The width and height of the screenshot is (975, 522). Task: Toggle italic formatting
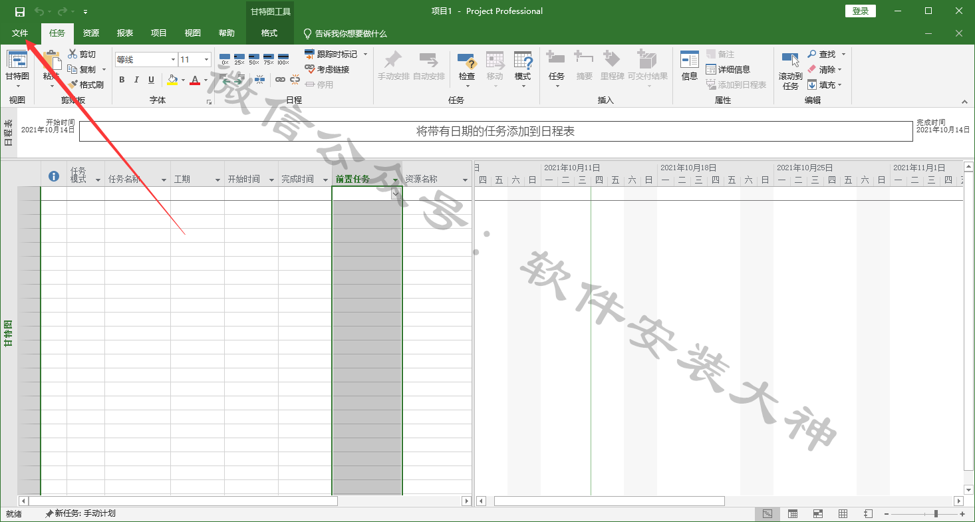point(136,80)
